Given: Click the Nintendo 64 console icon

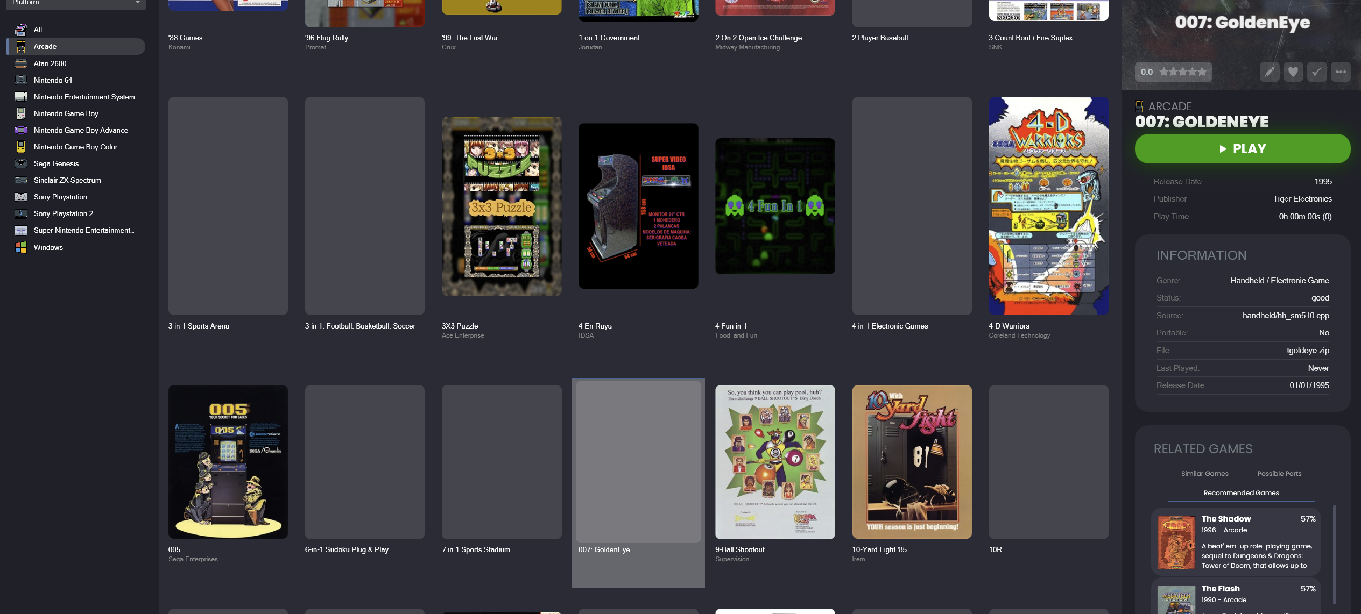Looking at the screenshot, I should (x=21, y=80).
